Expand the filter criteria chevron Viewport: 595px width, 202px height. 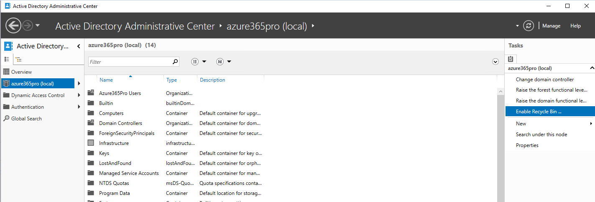tap(495, 62)
